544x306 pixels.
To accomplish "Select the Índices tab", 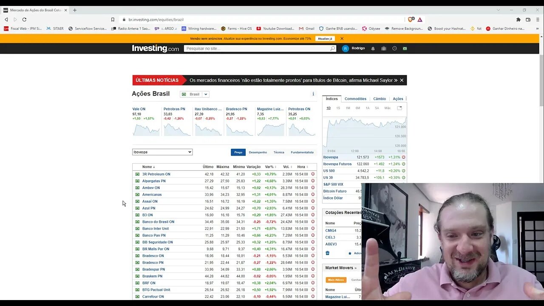I will pyautogui.click(x=332, y=99).
